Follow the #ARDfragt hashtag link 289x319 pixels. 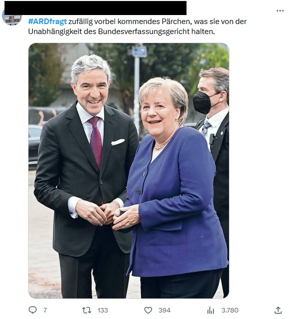47,22
